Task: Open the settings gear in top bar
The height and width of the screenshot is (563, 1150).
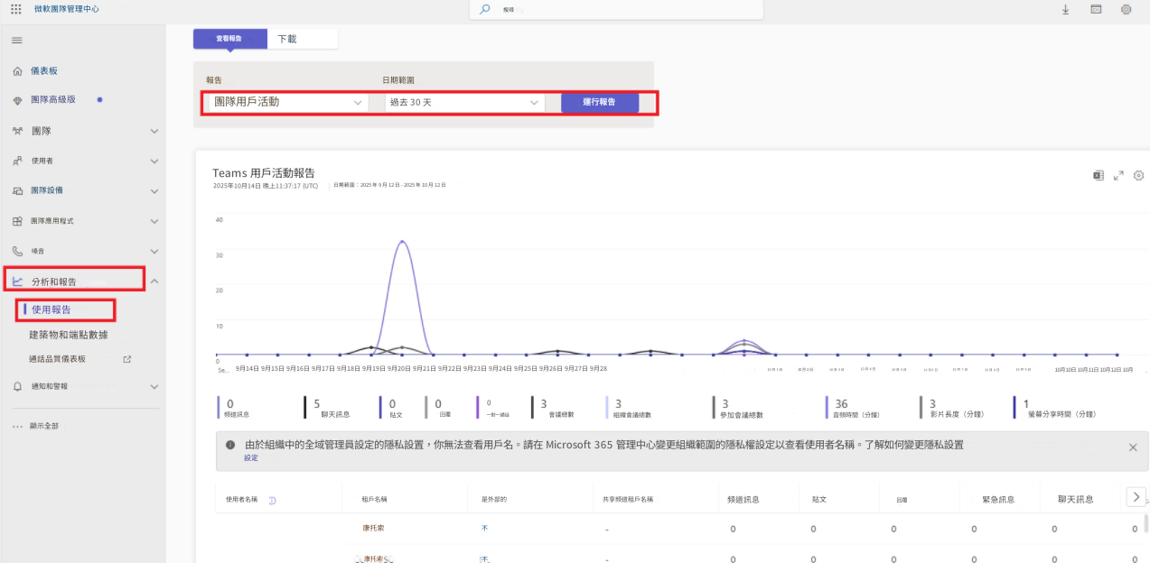Action: click(x=1126, y=9)
